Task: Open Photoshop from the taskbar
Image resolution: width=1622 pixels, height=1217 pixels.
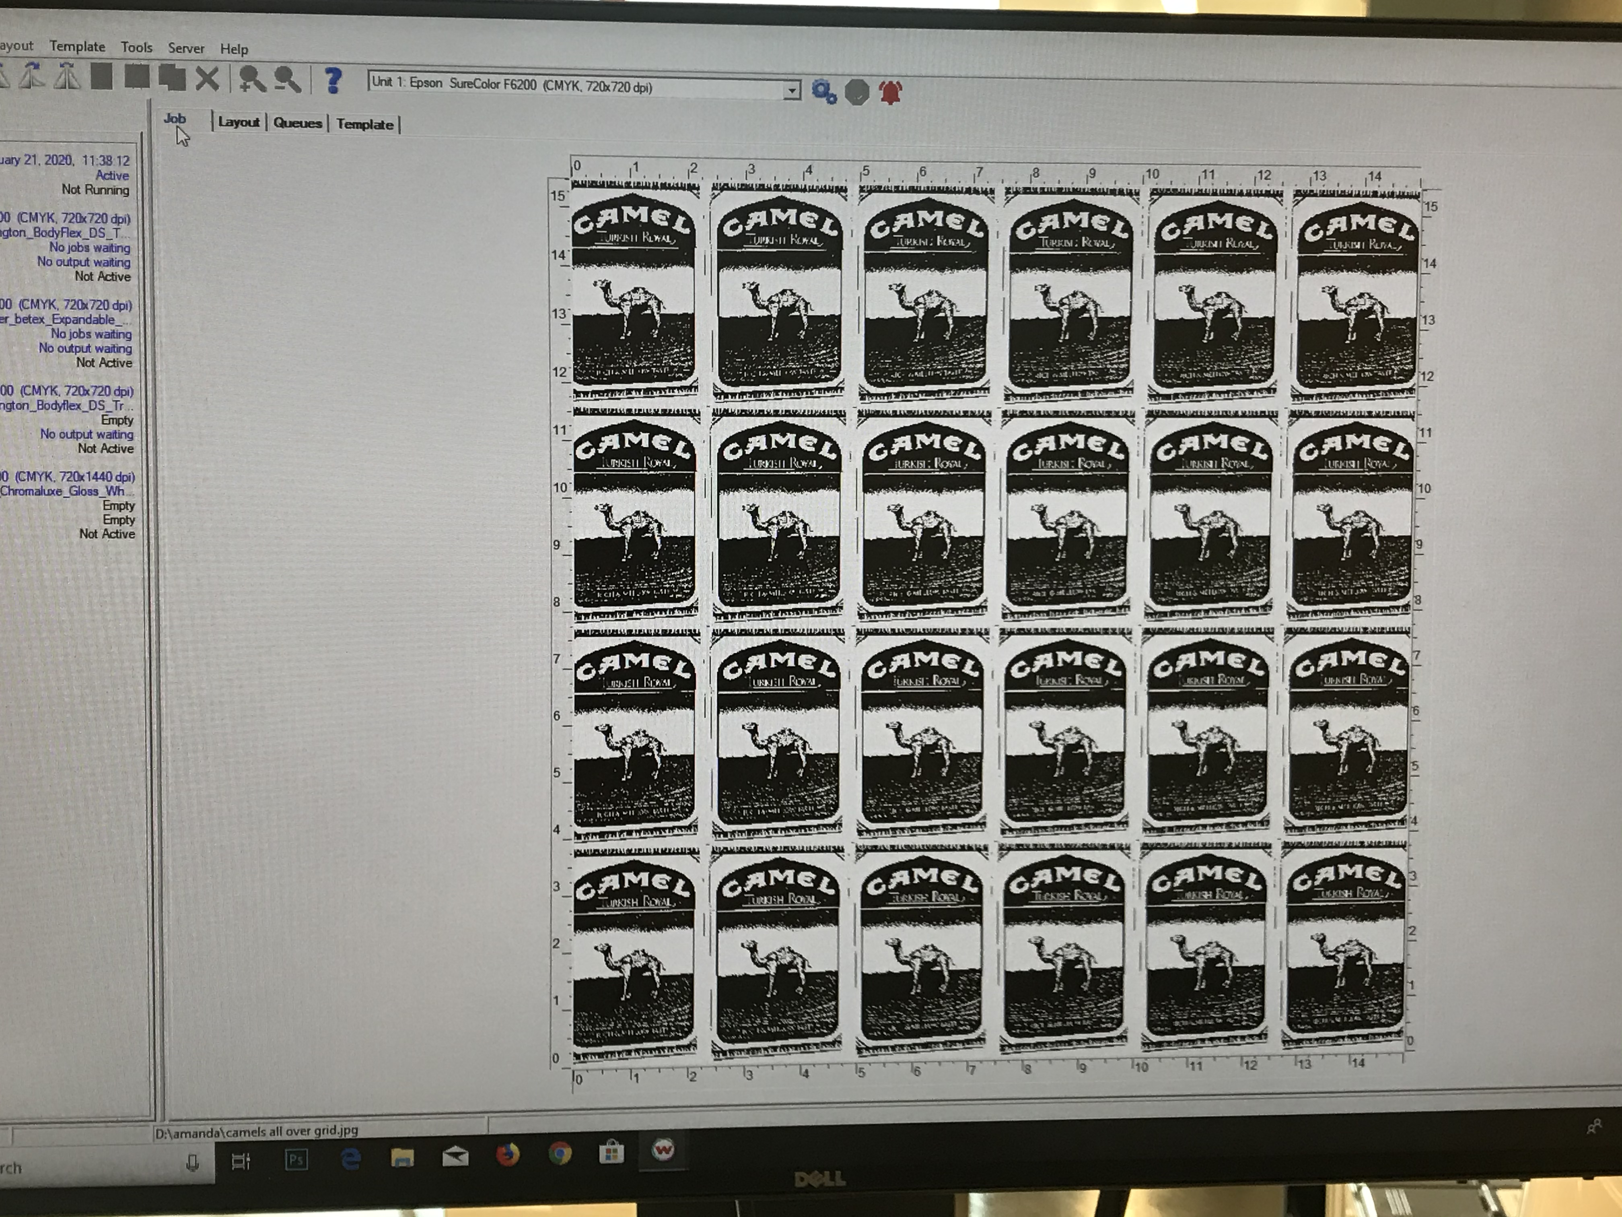Action: (296, 1159)
